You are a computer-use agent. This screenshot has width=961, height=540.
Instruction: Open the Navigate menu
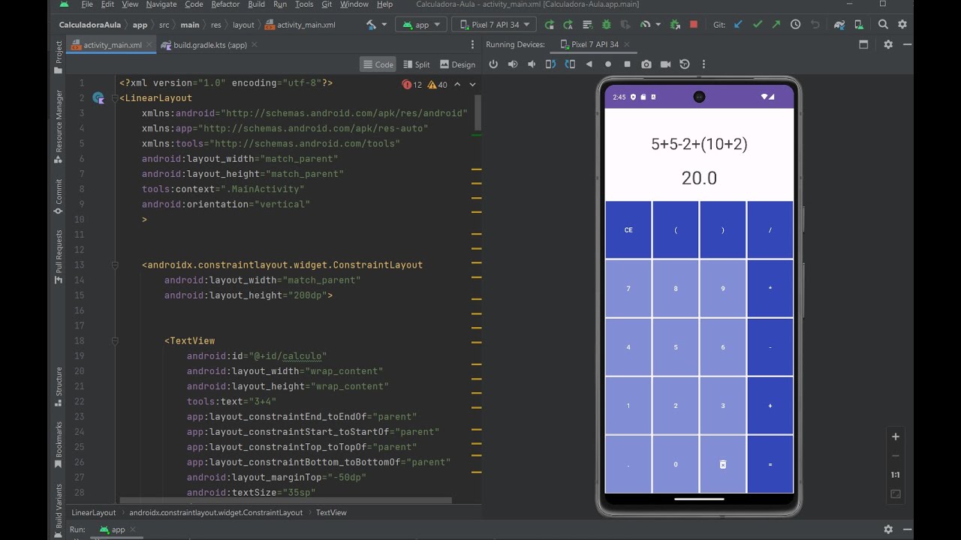[161, 4]
